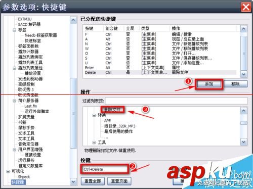The height and width of the screenshot is (189, 253).
Task: Open the 便携设置 page
Action: coord(33,155)
